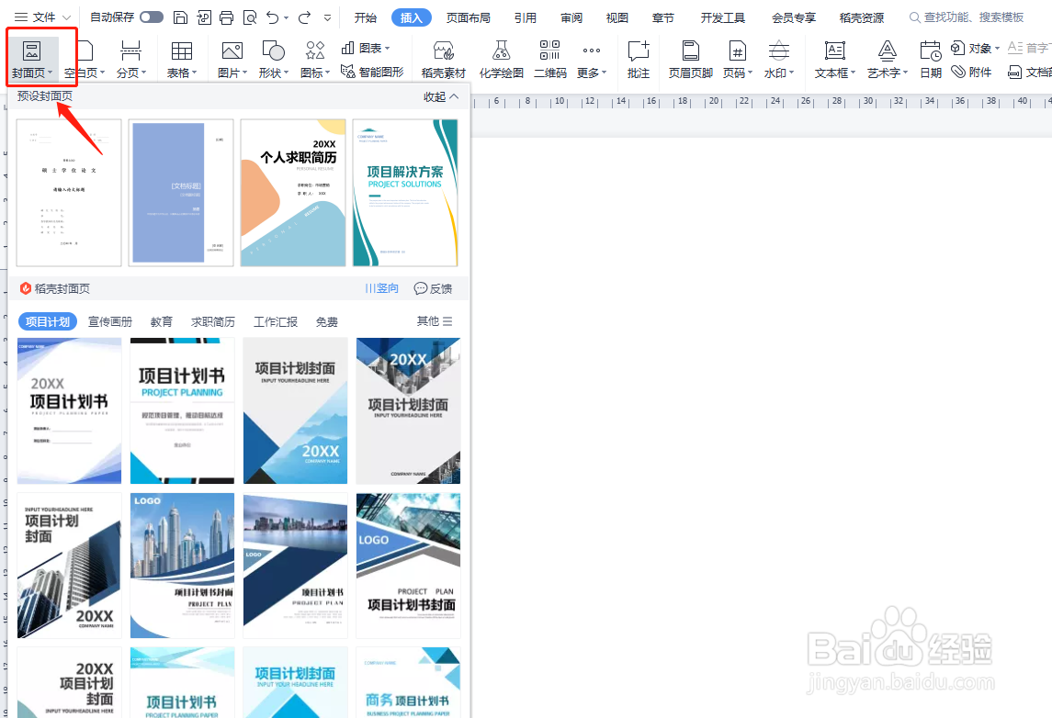Open the 形状 shapes tool
The height and width of the screenshot is (718, 1052).
274,59
